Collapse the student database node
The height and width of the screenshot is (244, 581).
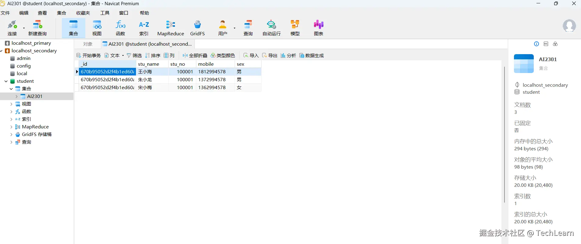(x=6, y=81)
